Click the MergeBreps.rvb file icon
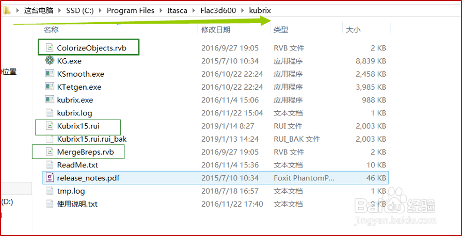Image resolution: width=462 pixels, height=236 pixels. coord(50,152)
